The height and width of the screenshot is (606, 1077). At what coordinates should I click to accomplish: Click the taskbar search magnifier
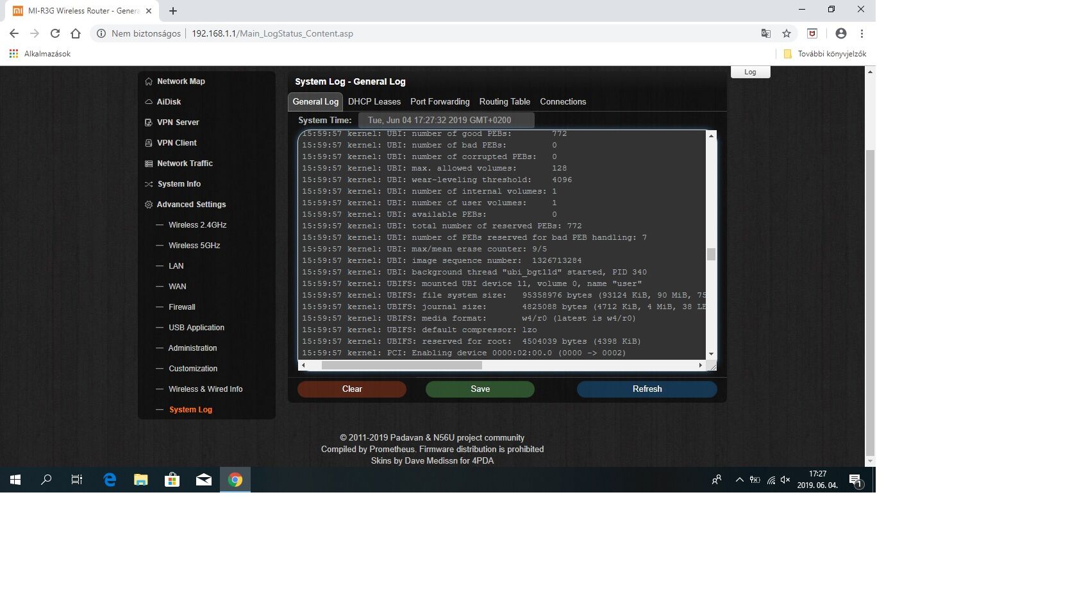coord(46,480)
